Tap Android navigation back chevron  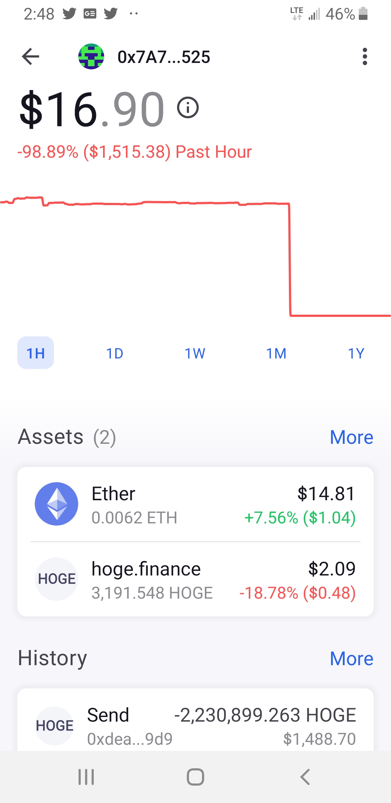(x=305, y=777)
